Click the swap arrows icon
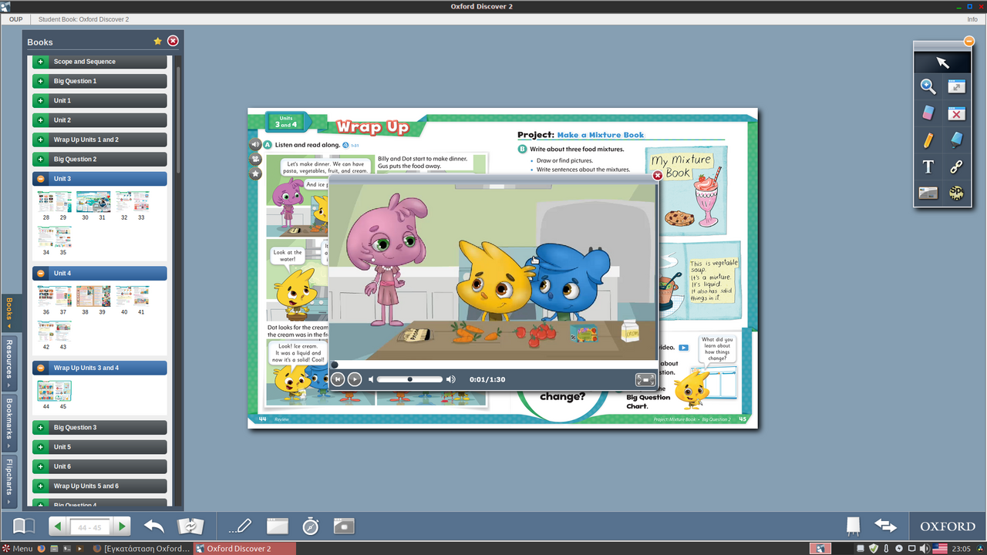The width and height of the screenshot is (987, 555). click(x=885, y=526)
